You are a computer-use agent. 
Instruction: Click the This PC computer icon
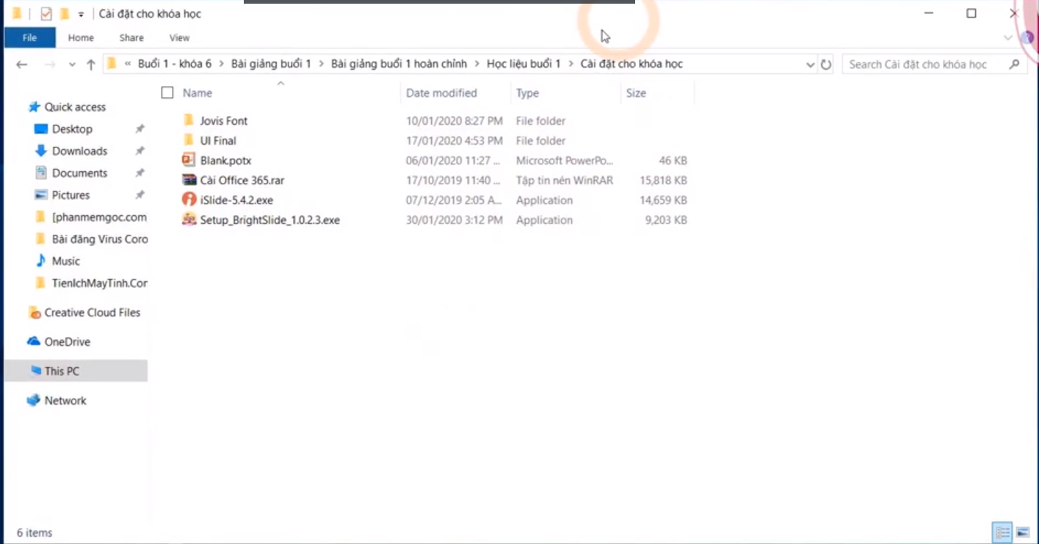(35, 371)
